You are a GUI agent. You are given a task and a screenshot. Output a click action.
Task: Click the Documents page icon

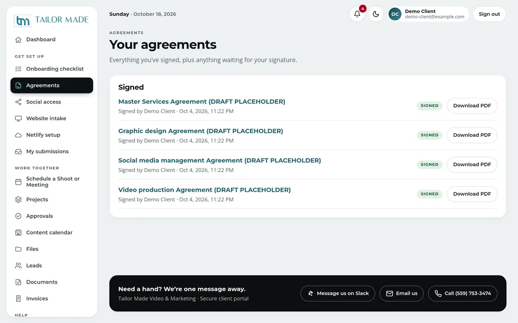click(19, 282)
